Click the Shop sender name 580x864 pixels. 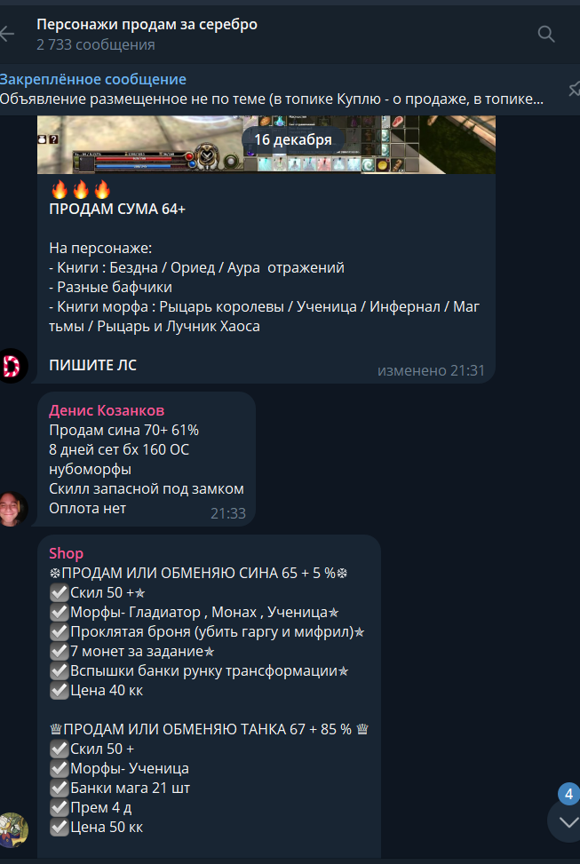pos(66,553)
